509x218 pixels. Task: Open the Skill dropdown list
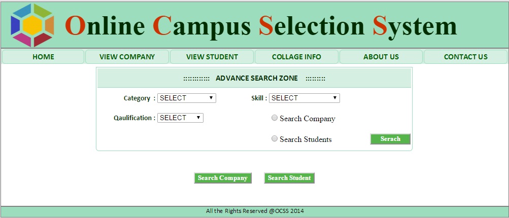[x=304, y=98]
